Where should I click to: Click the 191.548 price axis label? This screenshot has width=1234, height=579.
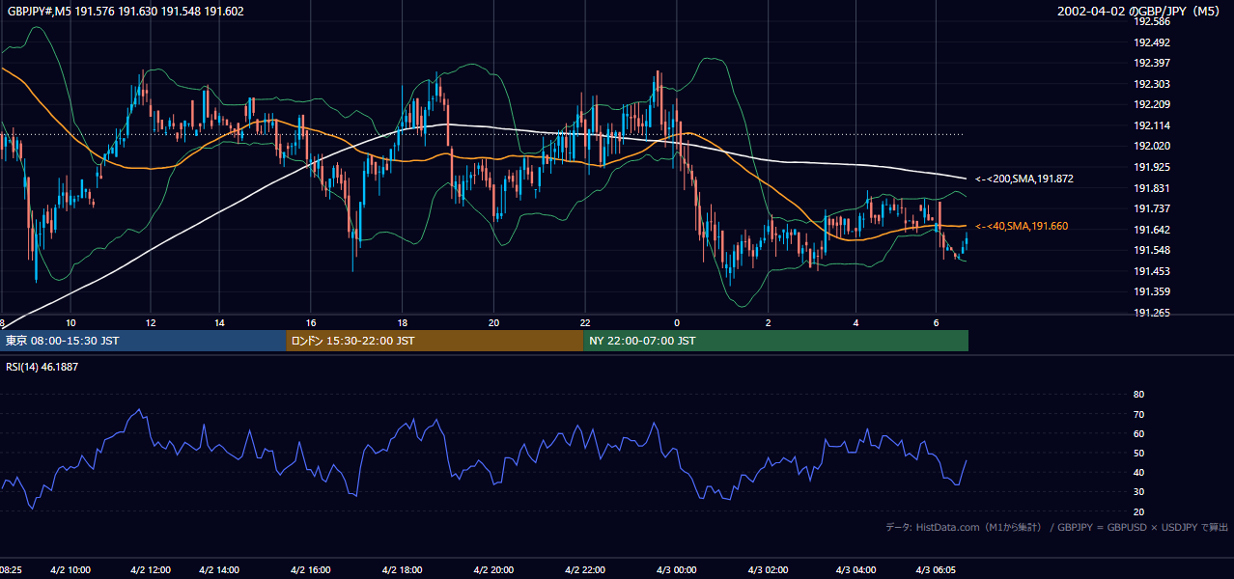[x=1151, y=251]
